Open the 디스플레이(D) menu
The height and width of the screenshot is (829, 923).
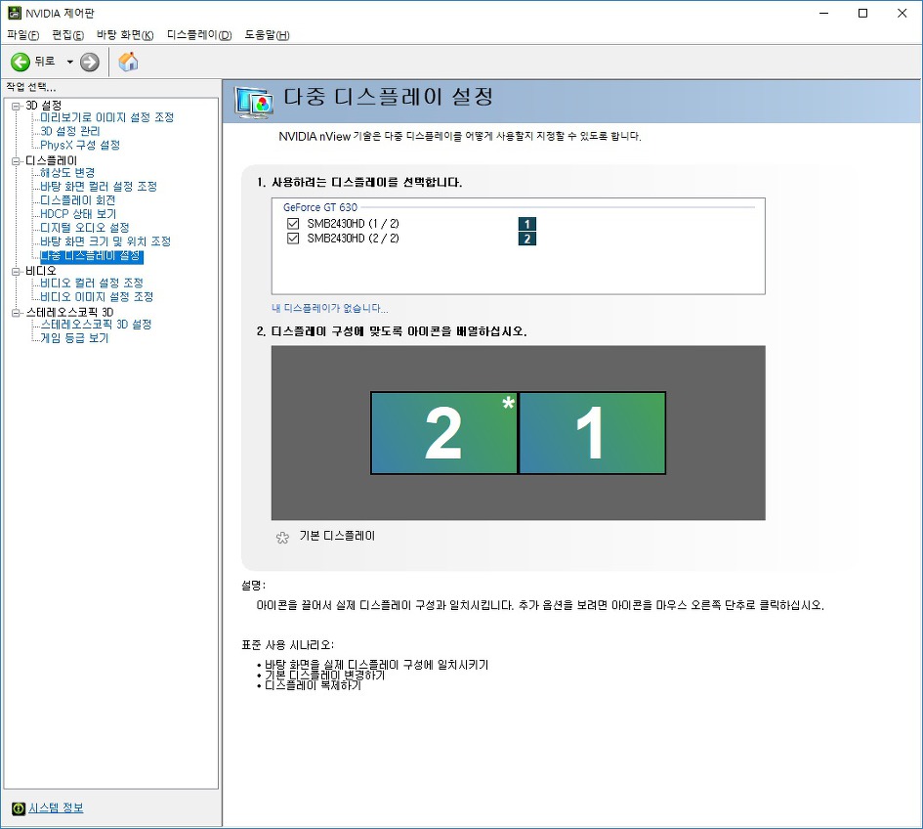(x=199, y=35)
